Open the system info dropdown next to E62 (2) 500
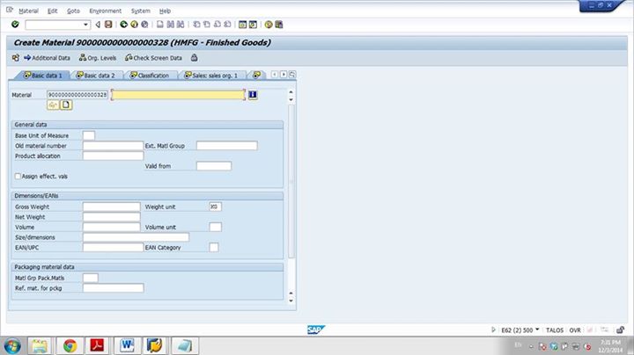 click(537, 330)
